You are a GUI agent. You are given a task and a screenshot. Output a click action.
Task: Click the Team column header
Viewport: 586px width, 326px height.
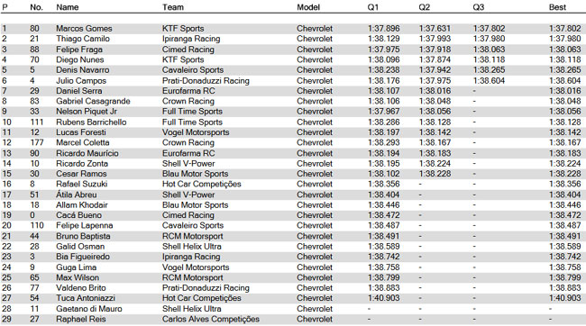[x=173, y=7]
